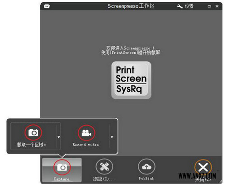
Task: Click the orange X close workspace button
Action: [x=203, y=168]
